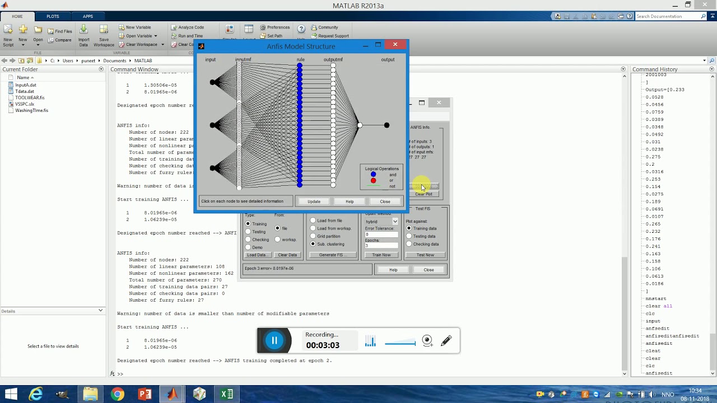Select Load from file FIS option
Screen dimensions: 717x403
click(313, 221)
